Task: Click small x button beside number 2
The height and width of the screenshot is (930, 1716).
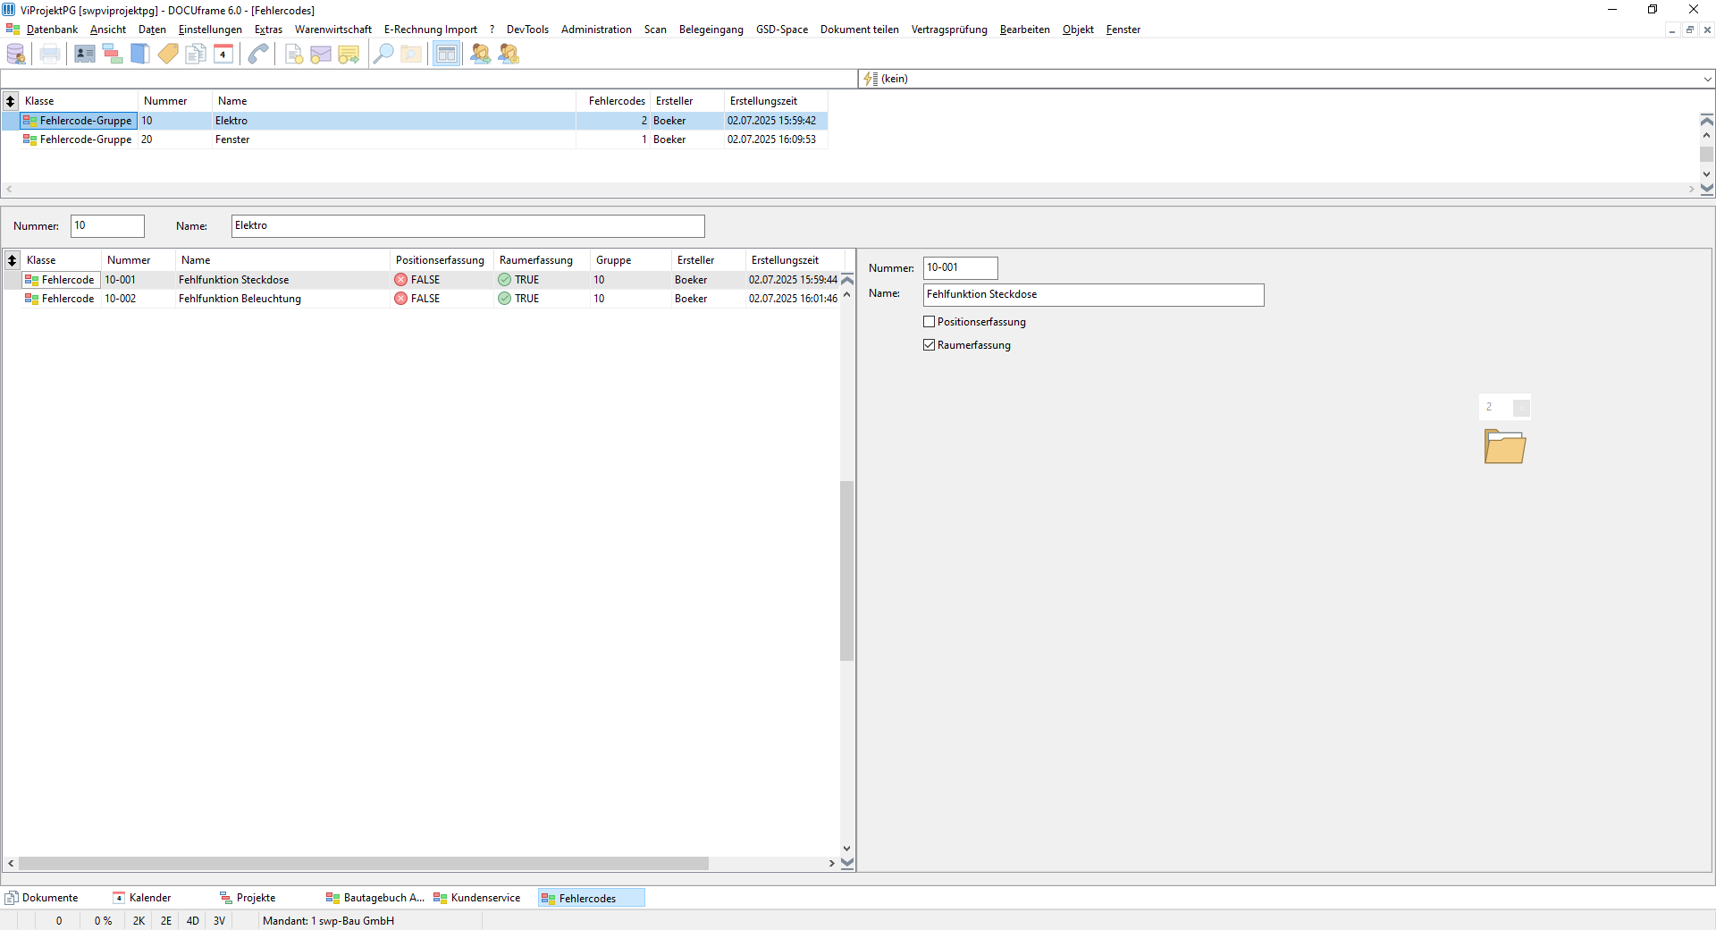Action: coord(1521,408)
